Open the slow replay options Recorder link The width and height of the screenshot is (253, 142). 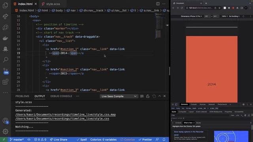pos(189,133)
